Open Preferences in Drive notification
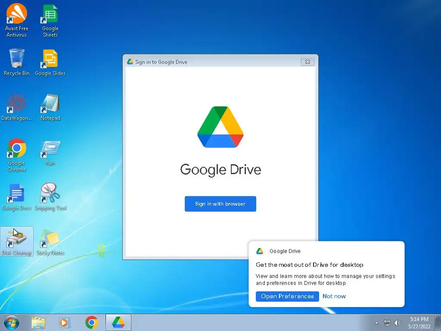 coord(287,297)
